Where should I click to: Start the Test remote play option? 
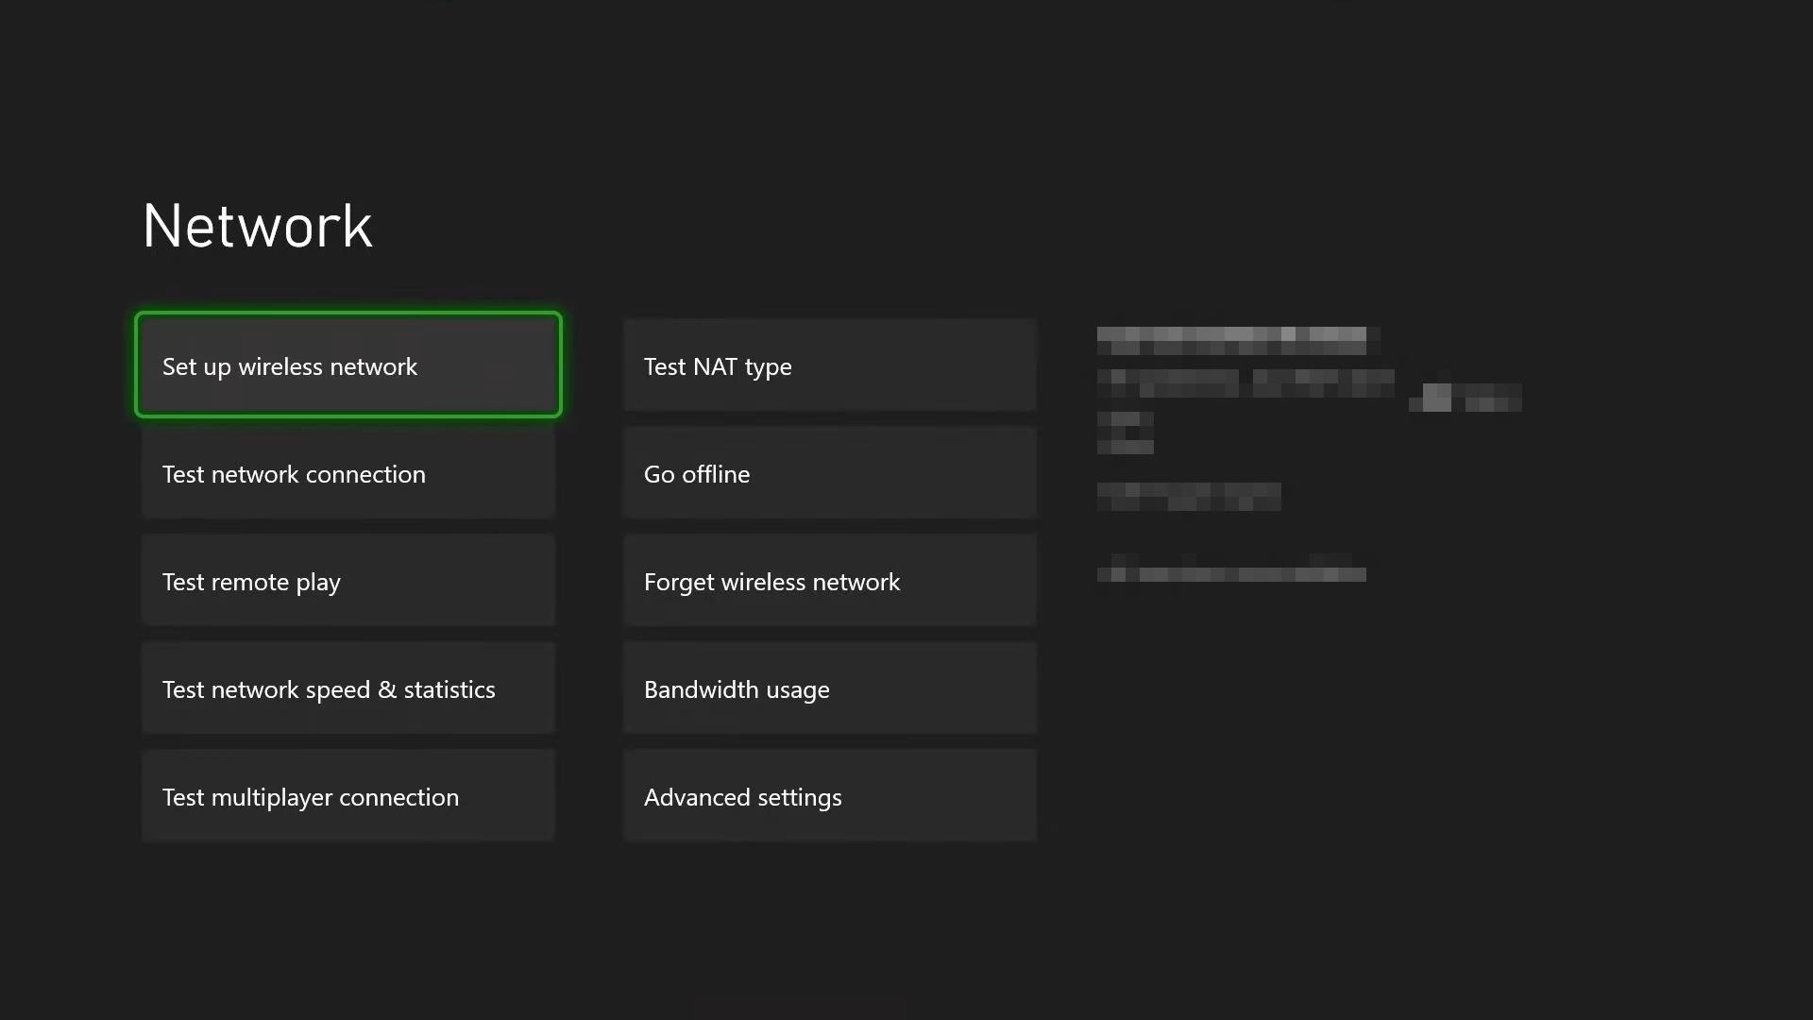click(347, 581)
